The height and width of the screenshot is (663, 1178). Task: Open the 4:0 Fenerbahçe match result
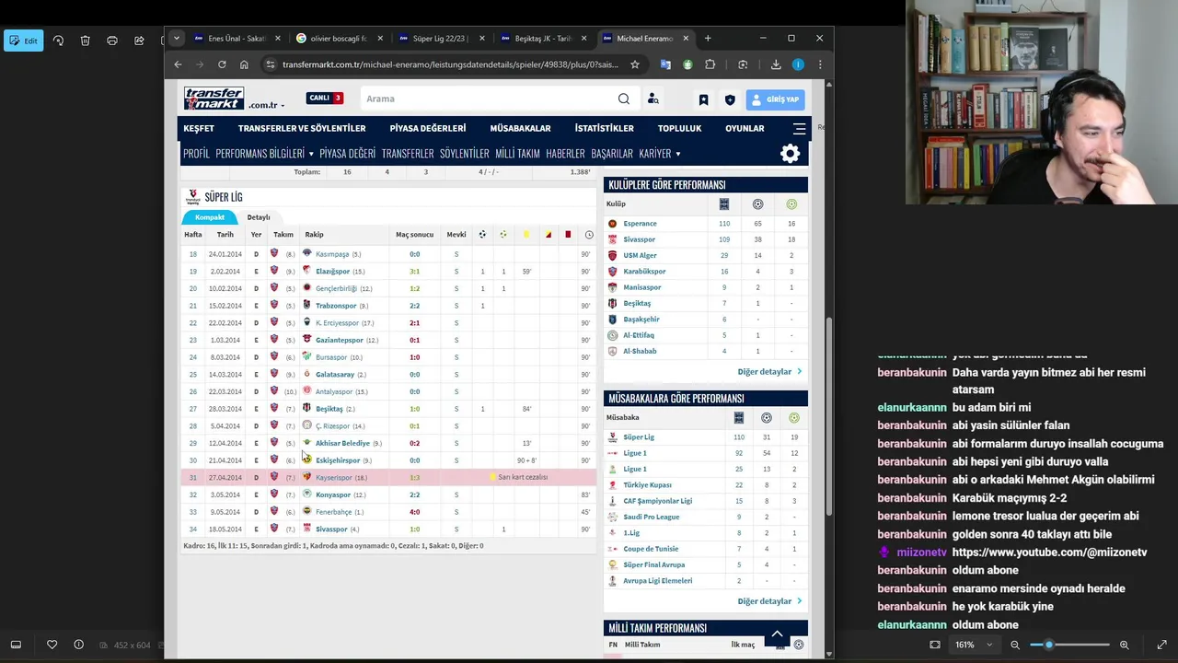pos(415,512)
